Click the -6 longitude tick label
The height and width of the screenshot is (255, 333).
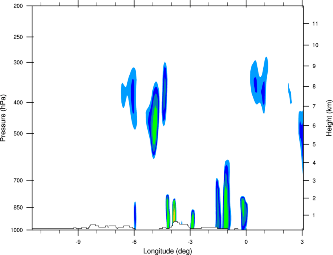tap(134, 242)
